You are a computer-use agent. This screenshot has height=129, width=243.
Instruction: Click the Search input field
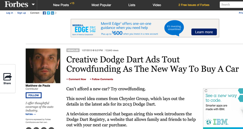(231, 5)
